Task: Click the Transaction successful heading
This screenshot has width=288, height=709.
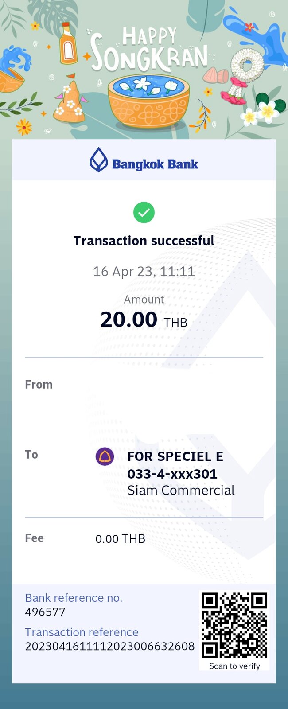Action: point(144,241)
